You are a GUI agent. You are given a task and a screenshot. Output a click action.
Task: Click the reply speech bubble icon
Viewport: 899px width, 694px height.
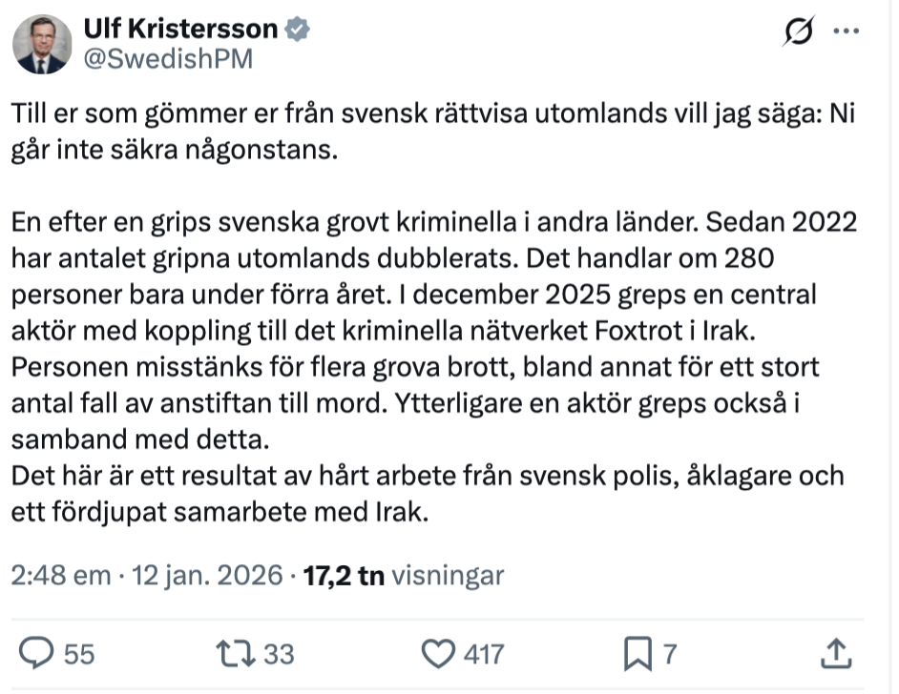tap(36, 653)
